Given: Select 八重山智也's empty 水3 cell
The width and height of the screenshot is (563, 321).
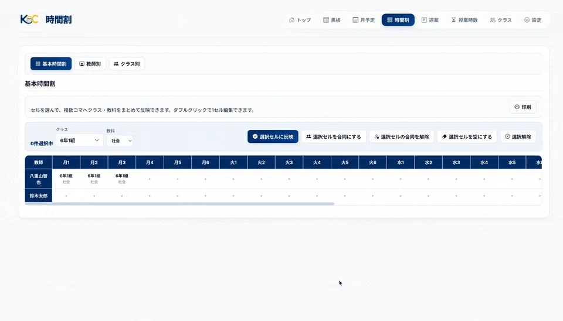Looking at the screenshot, I should coord(456,179).
